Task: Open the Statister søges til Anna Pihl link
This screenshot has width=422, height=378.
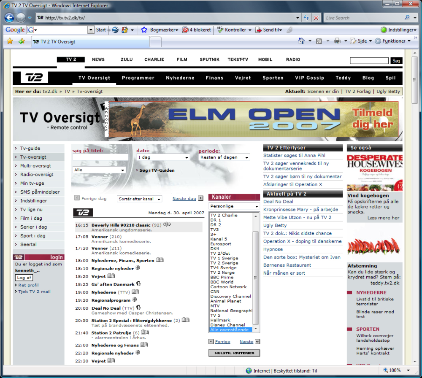Action: point(294,155)
